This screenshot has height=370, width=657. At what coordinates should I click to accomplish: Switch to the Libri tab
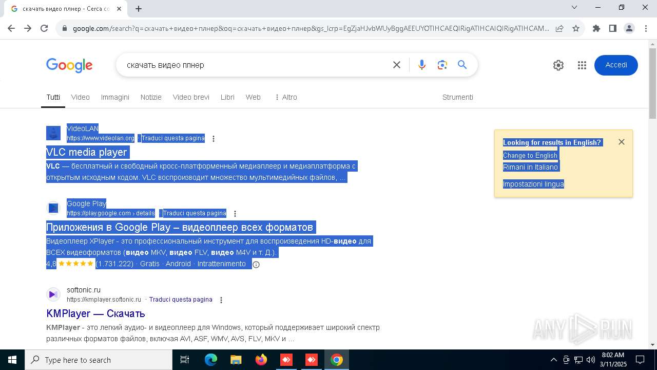tap(227, 97)
